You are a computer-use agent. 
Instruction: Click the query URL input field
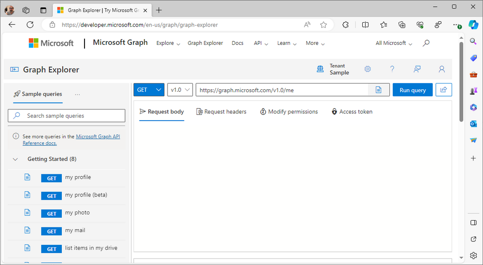coord(282,90)
